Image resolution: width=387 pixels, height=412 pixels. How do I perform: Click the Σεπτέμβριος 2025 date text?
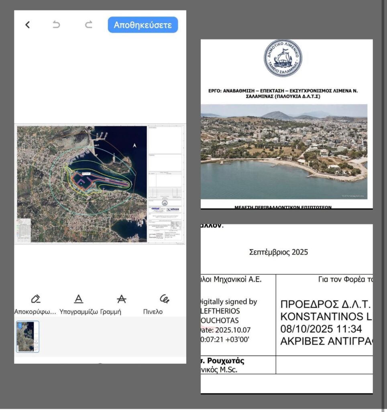pyautogui.click(x=278, y=253)
